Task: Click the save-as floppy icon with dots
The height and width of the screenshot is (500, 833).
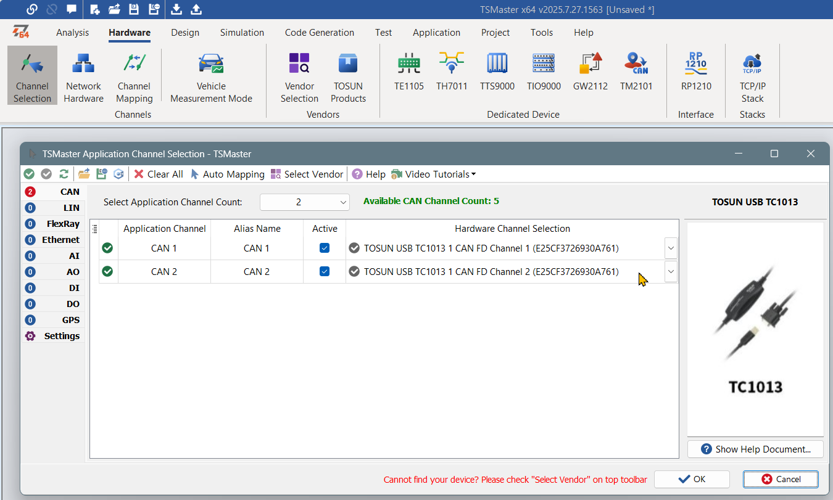Action: click(154, 9)
